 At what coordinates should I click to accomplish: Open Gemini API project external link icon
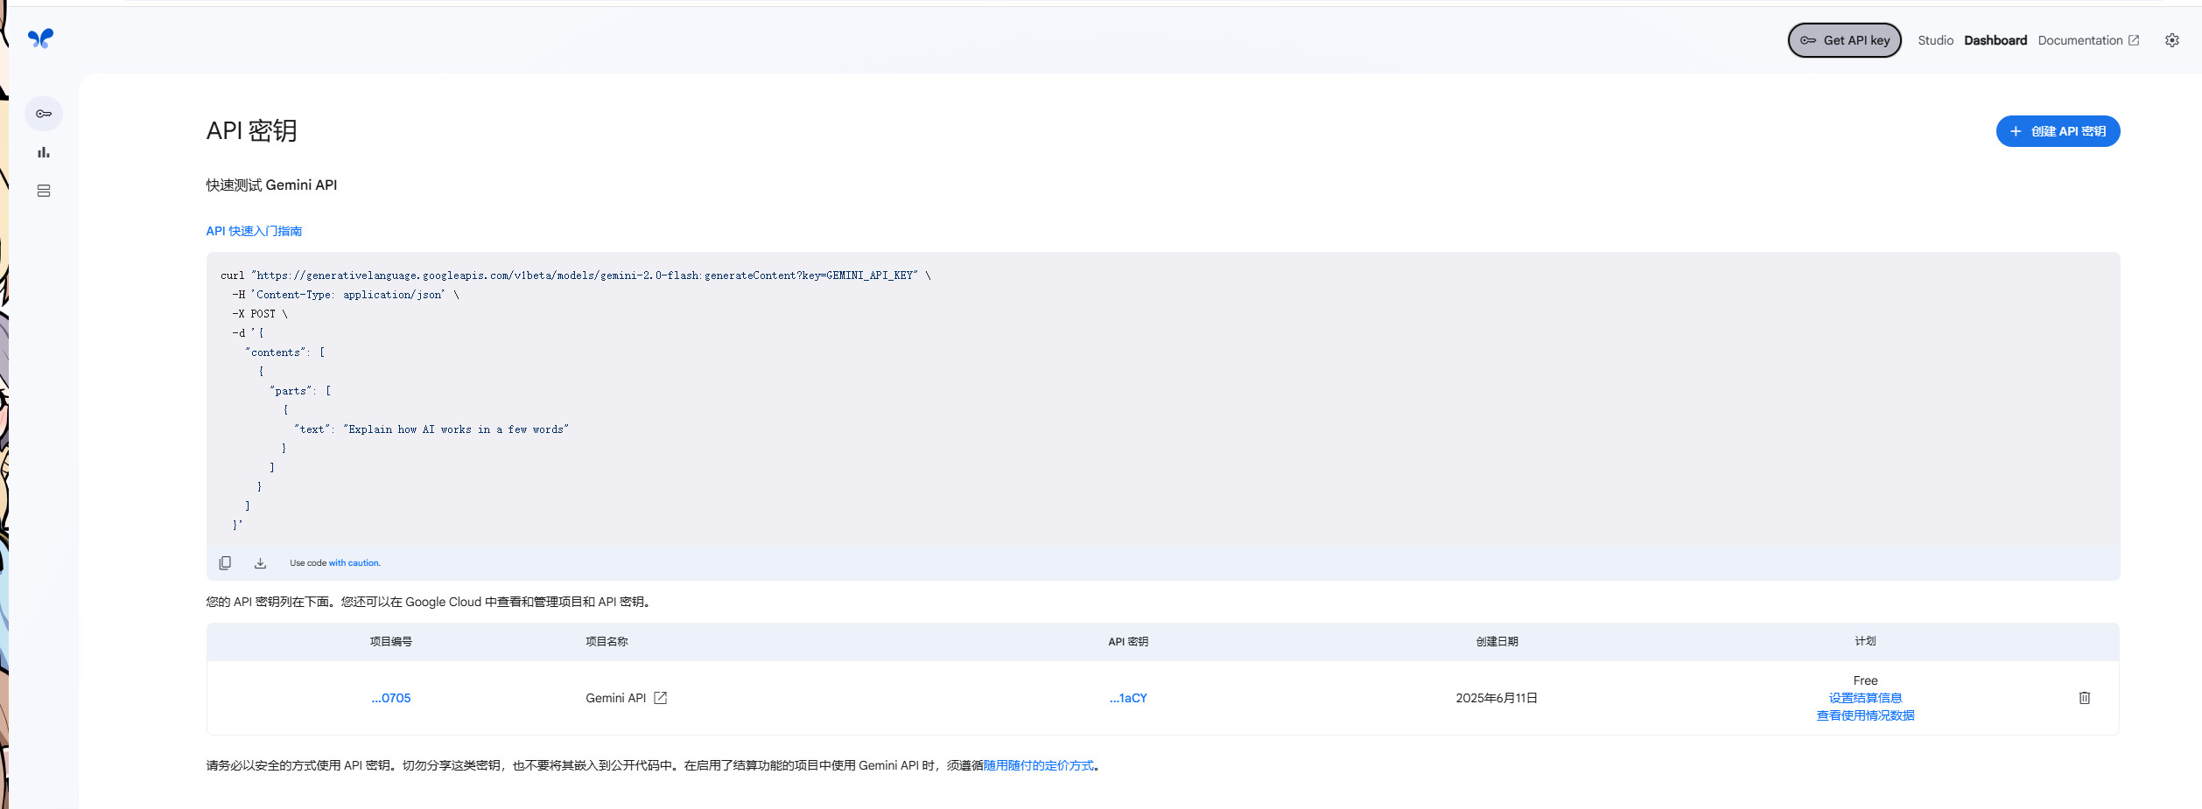(661, 698)
